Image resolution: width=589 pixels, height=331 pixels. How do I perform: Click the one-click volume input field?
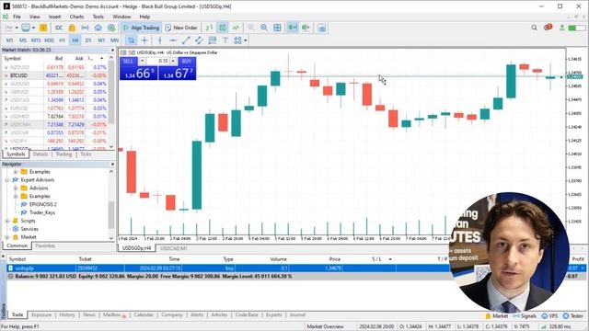point(157,61)
